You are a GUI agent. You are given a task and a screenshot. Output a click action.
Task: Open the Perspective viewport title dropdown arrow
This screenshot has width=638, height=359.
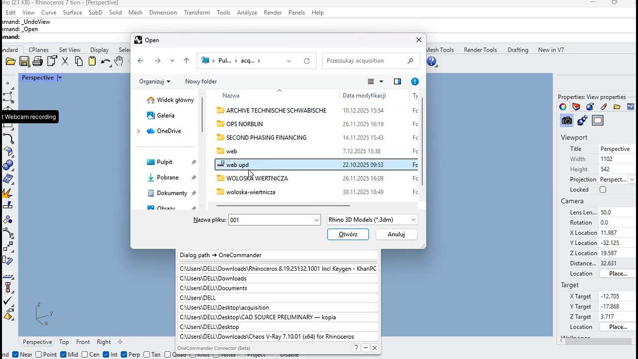click(59, 78)
